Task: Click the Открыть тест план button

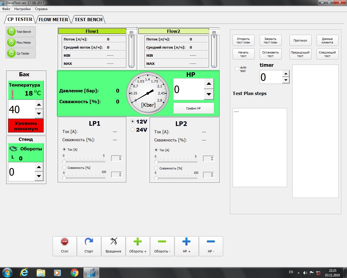Action: pos(243,40)
